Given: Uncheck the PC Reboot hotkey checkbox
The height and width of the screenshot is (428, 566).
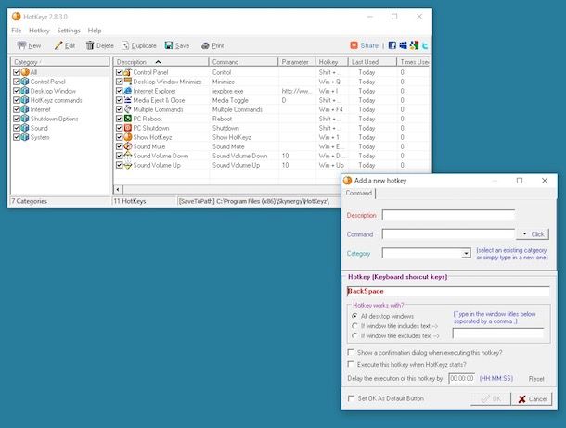Looking at the screenshot, I should (x=119, y=119).
